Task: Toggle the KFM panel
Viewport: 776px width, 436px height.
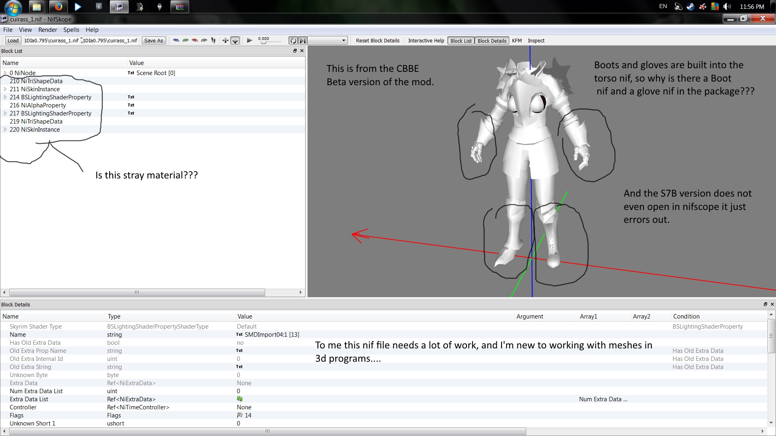Action: coord(517,41)
